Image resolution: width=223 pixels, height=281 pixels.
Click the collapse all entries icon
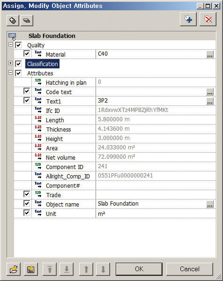coord(27,20)
